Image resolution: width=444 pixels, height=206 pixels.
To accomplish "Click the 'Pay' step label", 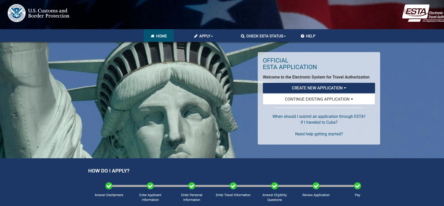I will (x=357, y=195).
